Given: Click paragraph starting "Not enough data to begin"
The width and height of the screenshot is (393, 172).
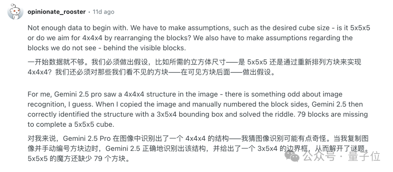Looking at the screenshot, I should pyautogui.click(x=199, y=38).
